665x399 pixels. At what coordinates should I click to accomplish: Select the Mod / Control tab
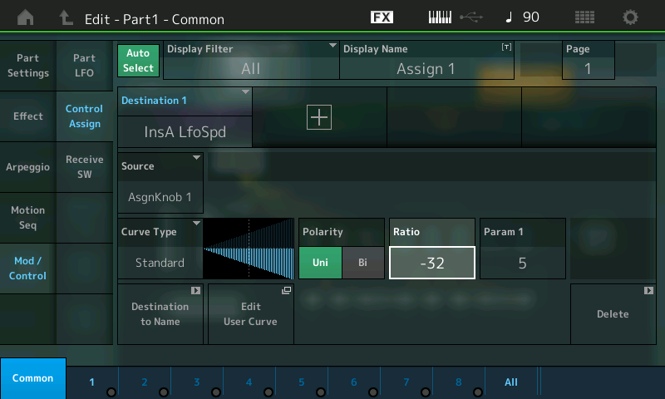28,268
